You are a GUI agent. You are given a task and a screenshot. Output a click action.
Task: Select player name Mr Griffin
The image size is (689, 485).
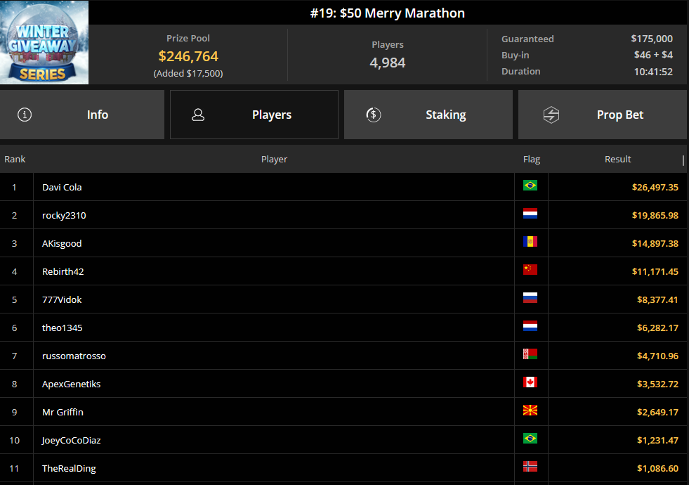coord(63,413)
